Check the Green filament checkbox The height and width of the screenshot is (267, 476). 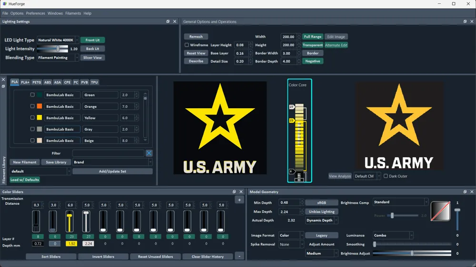pyautogui.click(x=32, y=95)
